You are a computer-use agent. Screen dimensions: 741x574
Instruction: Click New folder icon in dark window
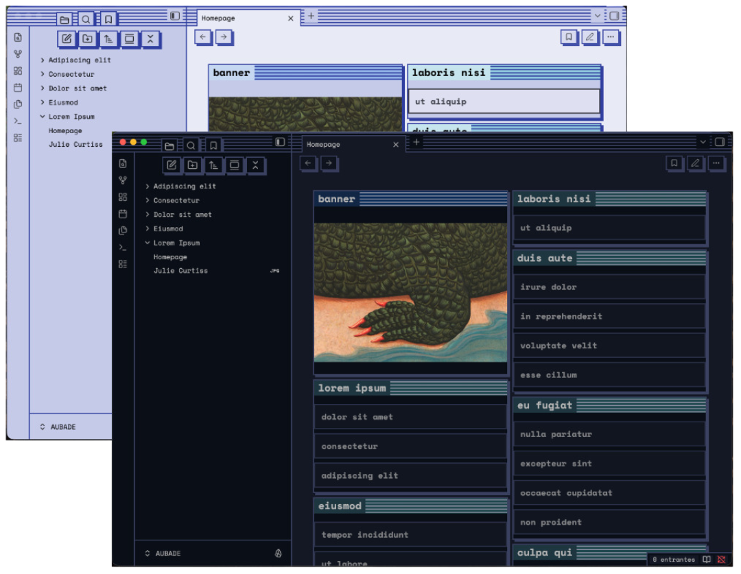[192, 165]
